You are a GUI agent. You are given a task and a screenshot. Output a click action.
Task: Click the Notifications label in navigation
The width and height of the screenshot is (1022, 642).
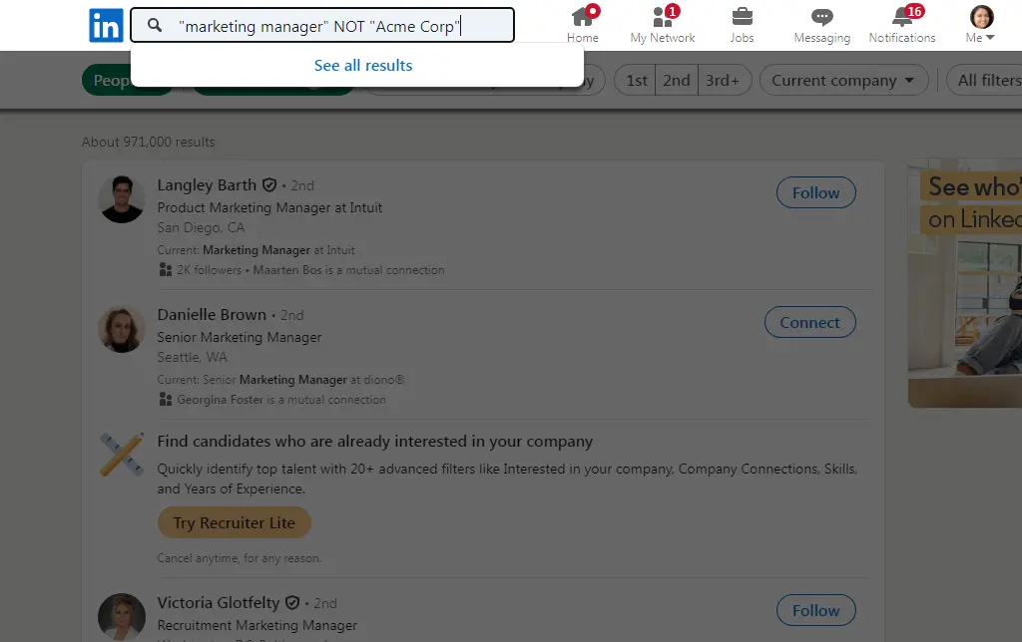pos(902,38)
